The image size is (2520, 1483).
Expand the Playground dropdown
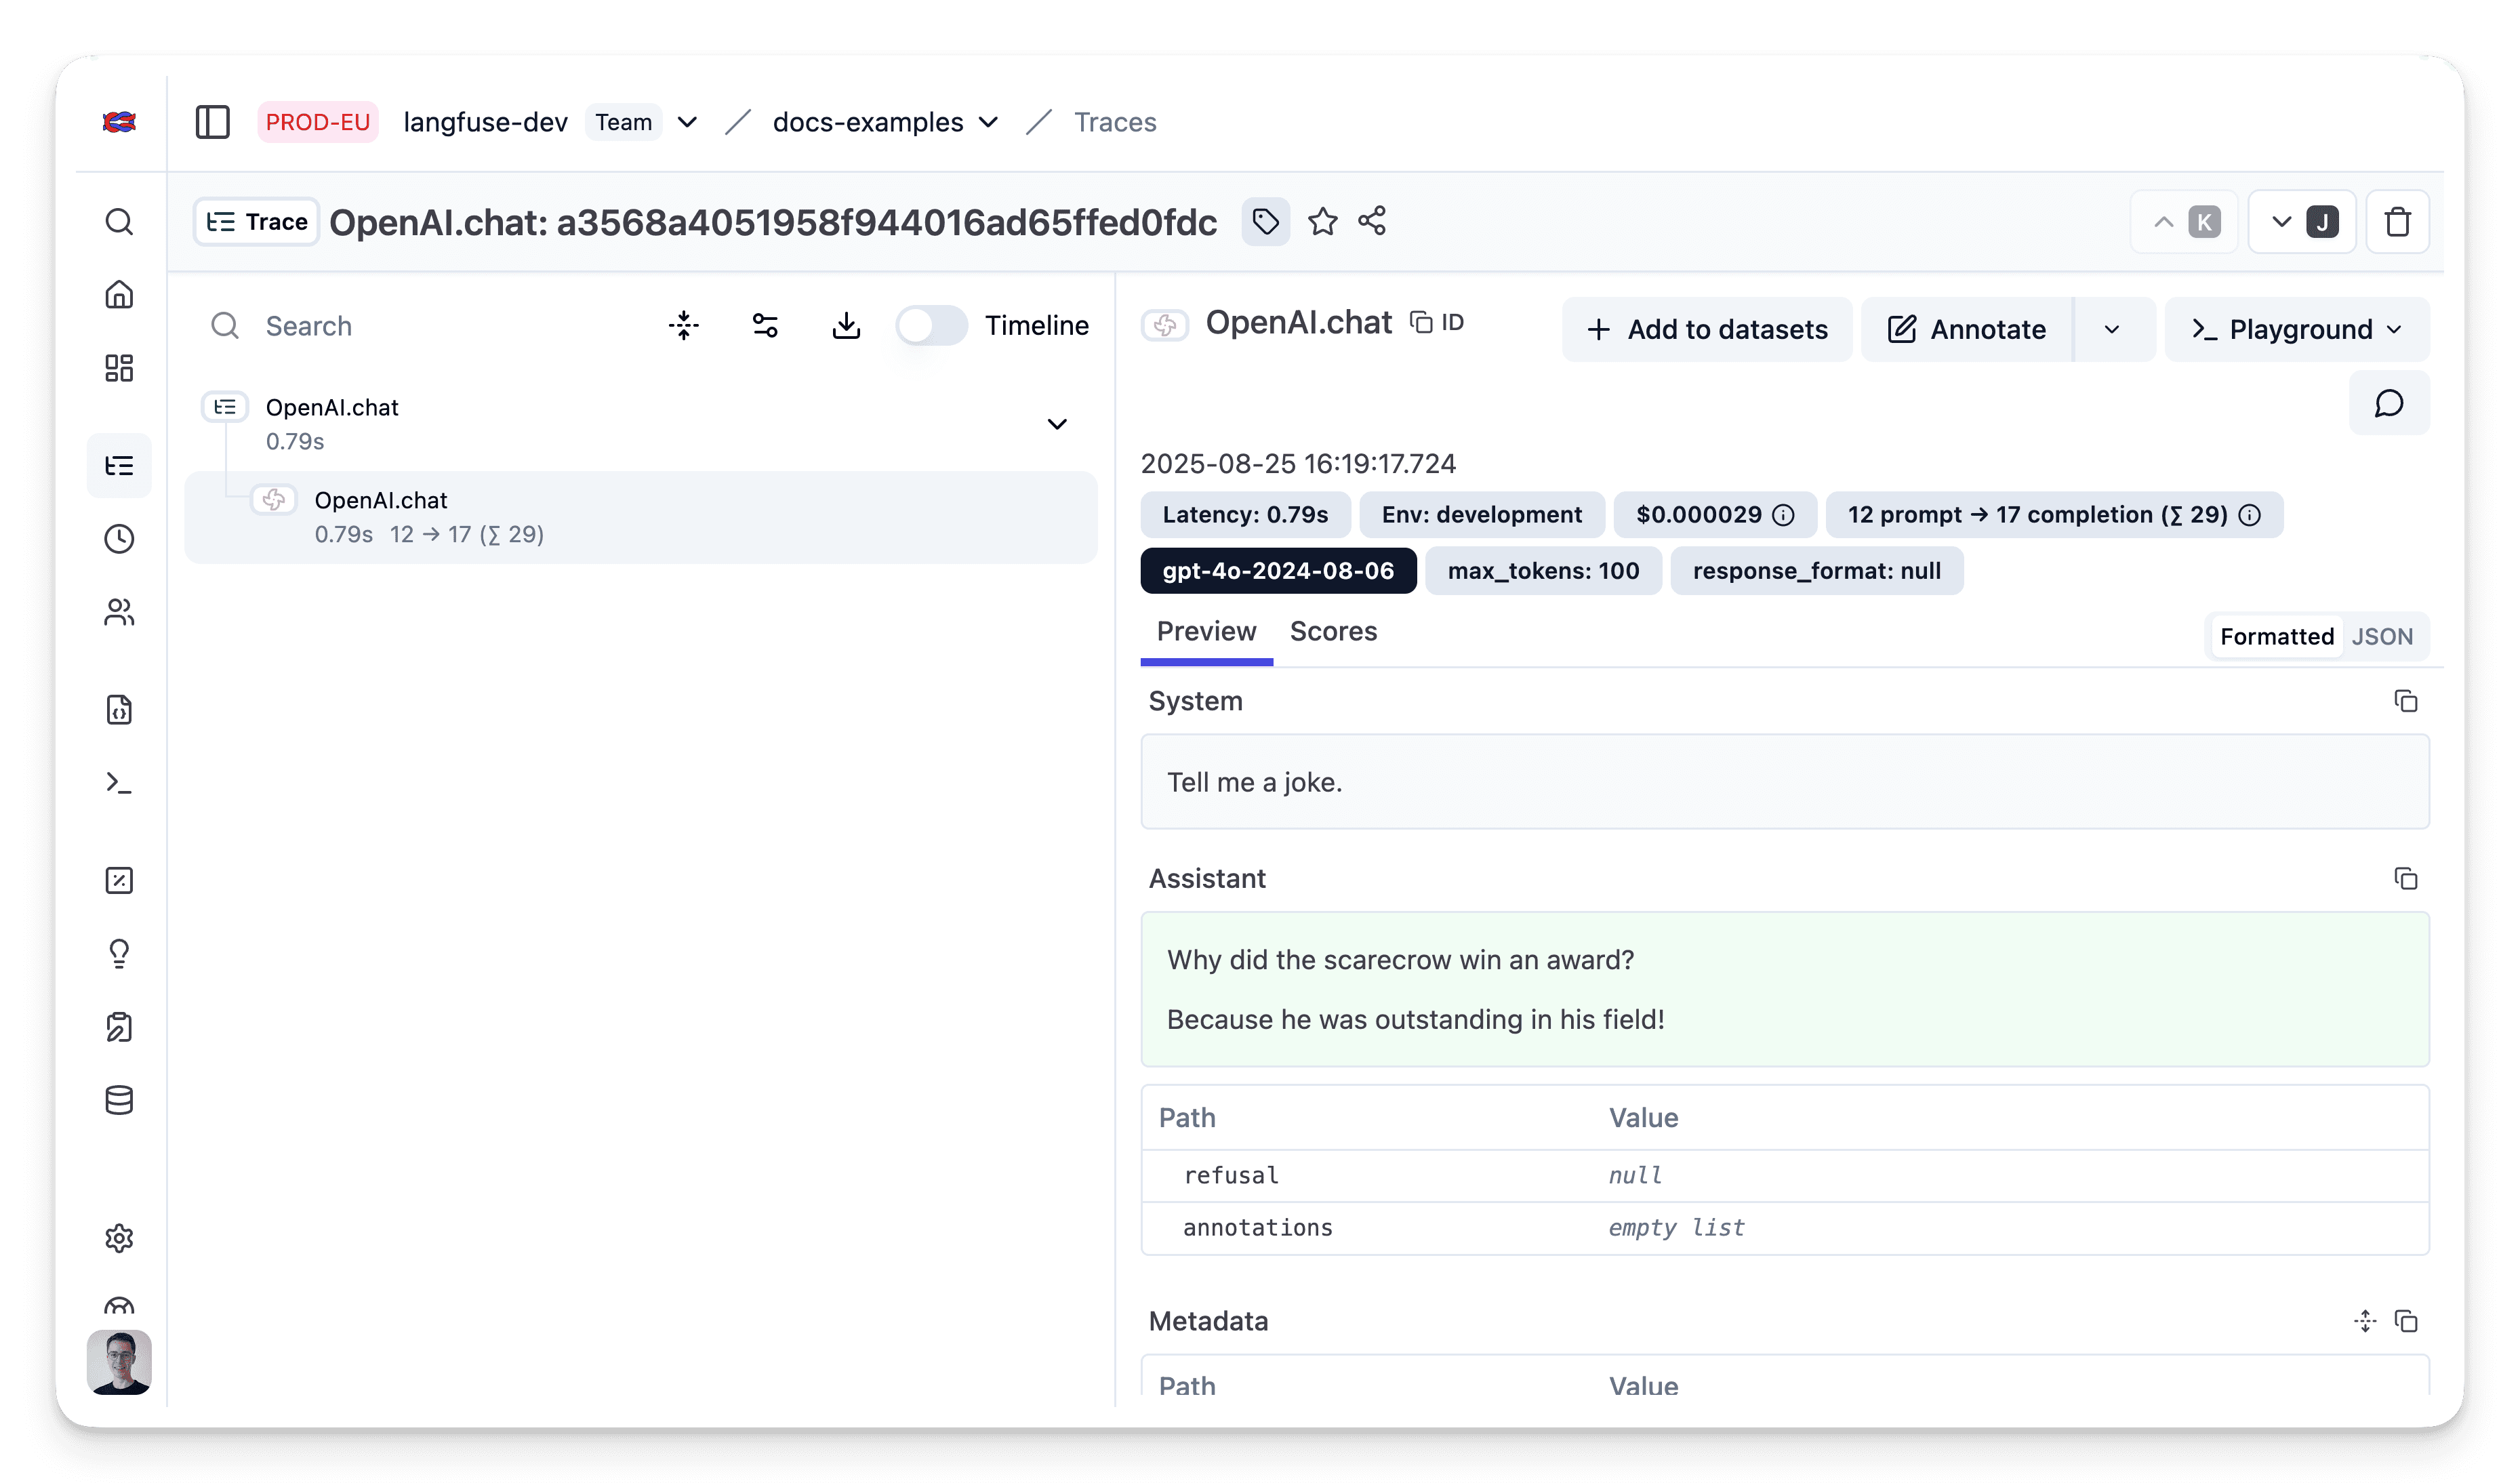point(2296,330)
